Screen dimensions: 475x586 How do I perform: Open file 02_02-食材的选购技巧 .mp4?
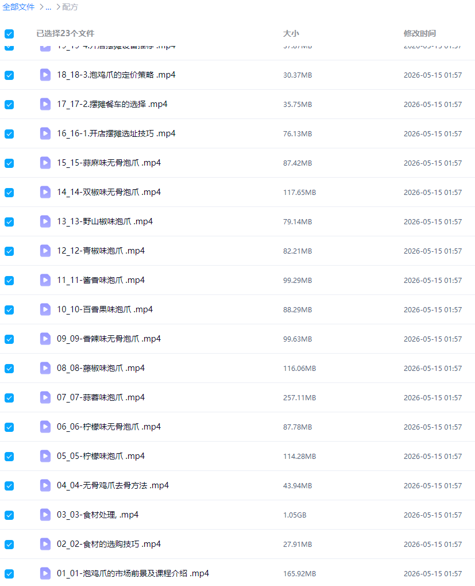coord(109,544)
